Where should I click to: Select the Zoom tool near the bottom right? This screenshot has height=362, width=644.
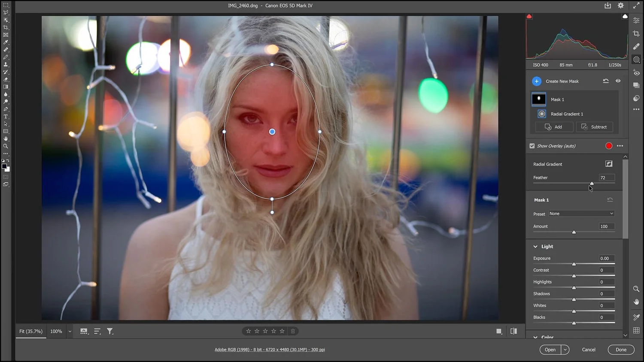click(636, 289)
